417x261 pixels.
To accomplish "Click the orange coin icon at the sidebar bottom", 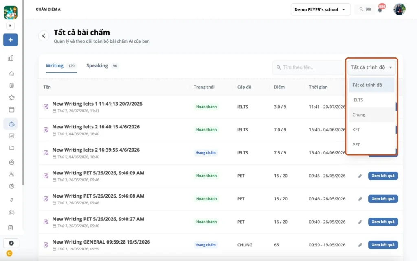I will click(x=9, y=253).
